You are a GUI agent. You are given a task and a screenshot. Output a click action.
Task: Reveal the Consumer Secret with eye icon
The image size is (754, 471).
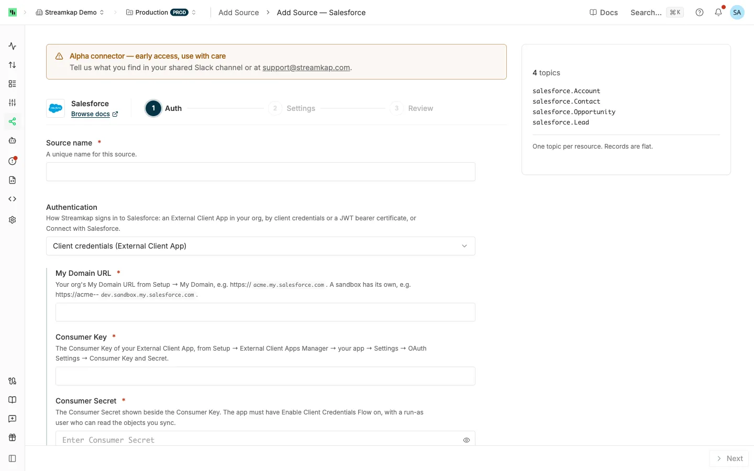(x=467, y=440)
